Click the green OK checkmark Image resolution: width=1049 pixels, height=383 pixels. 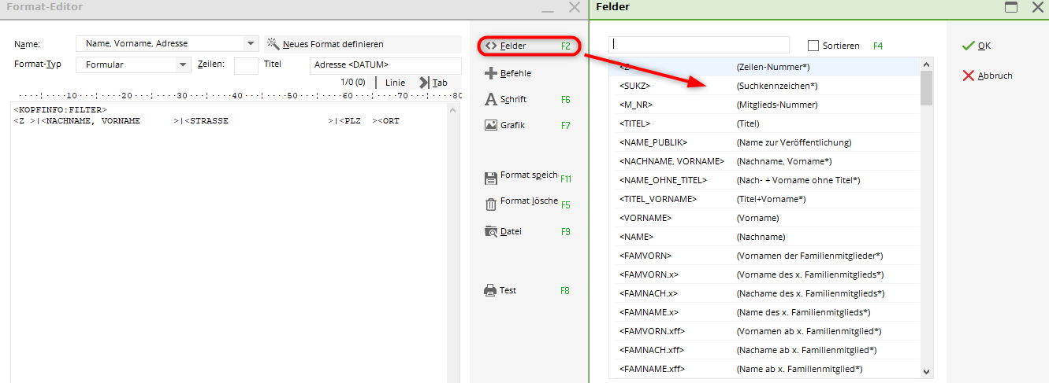click(969, 46)
